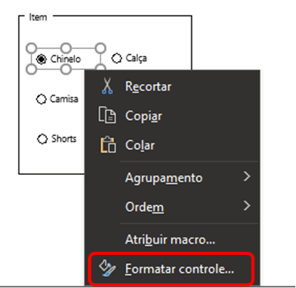This screenshot has width=296, height=288.
Task: Select the Shorts radio button
Action: [x=42, y=139]
